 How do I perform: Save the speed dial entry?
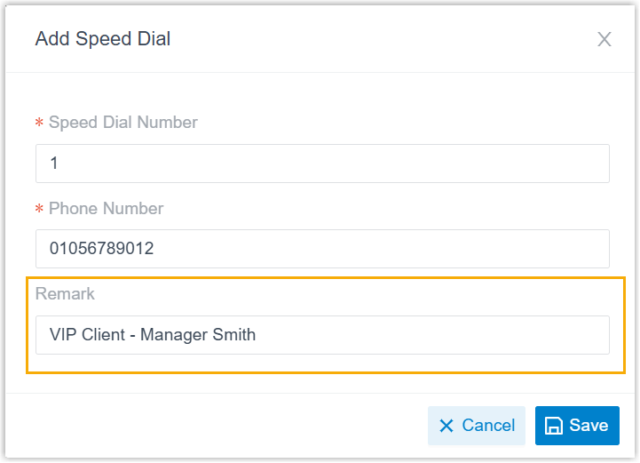pyautogui.click(x=577, y=426)
